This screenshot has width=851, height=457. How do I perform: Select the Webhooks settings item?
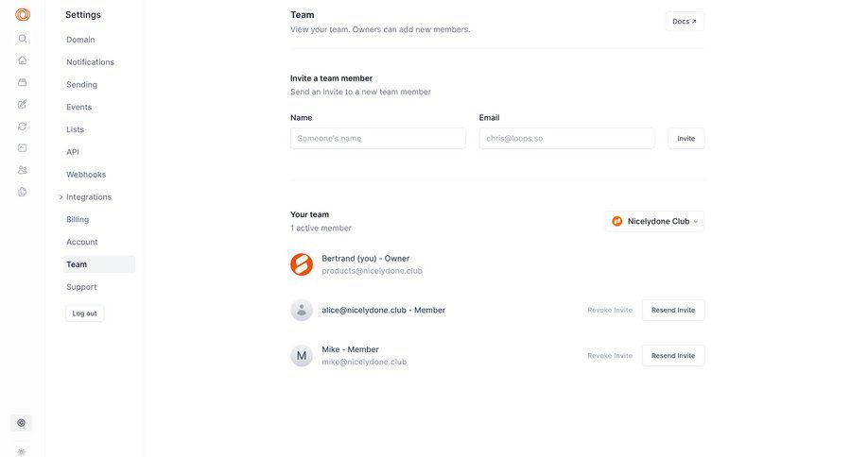[x=86, y=175]
